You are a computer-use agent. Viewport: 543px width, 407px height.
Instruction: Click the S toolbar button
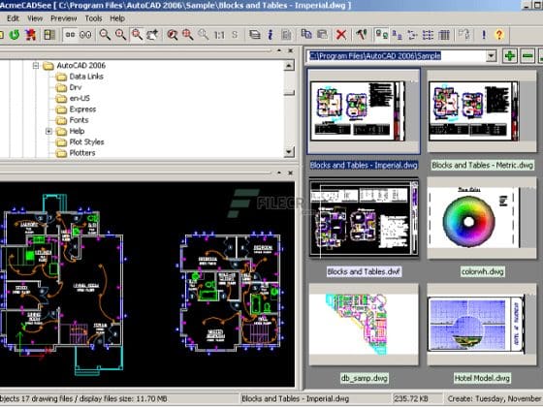[235, 35]
